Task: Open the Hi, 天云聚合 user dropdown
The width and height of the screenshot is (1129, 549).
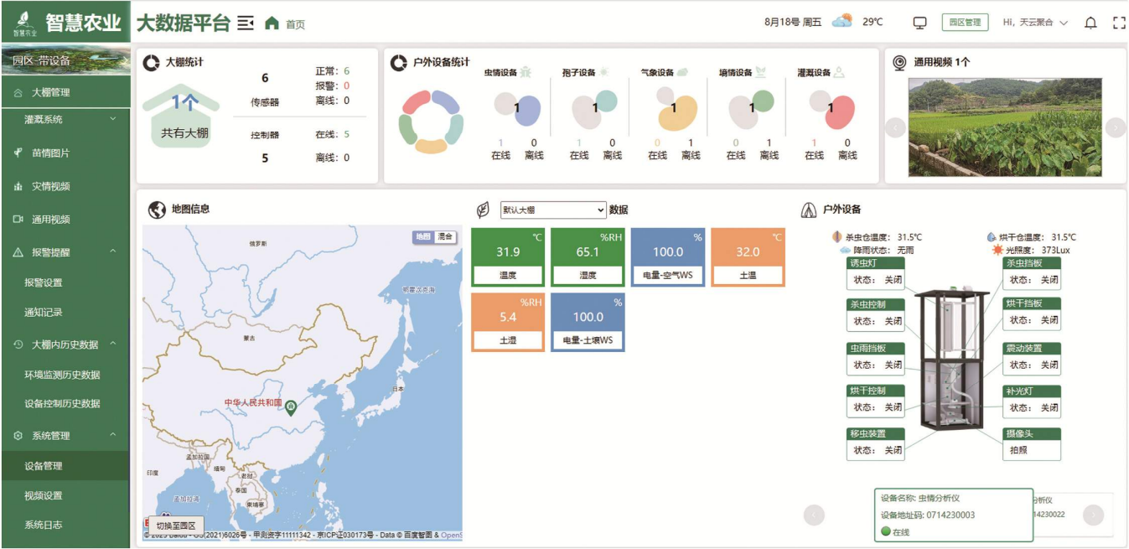Action: (1036, 23)
